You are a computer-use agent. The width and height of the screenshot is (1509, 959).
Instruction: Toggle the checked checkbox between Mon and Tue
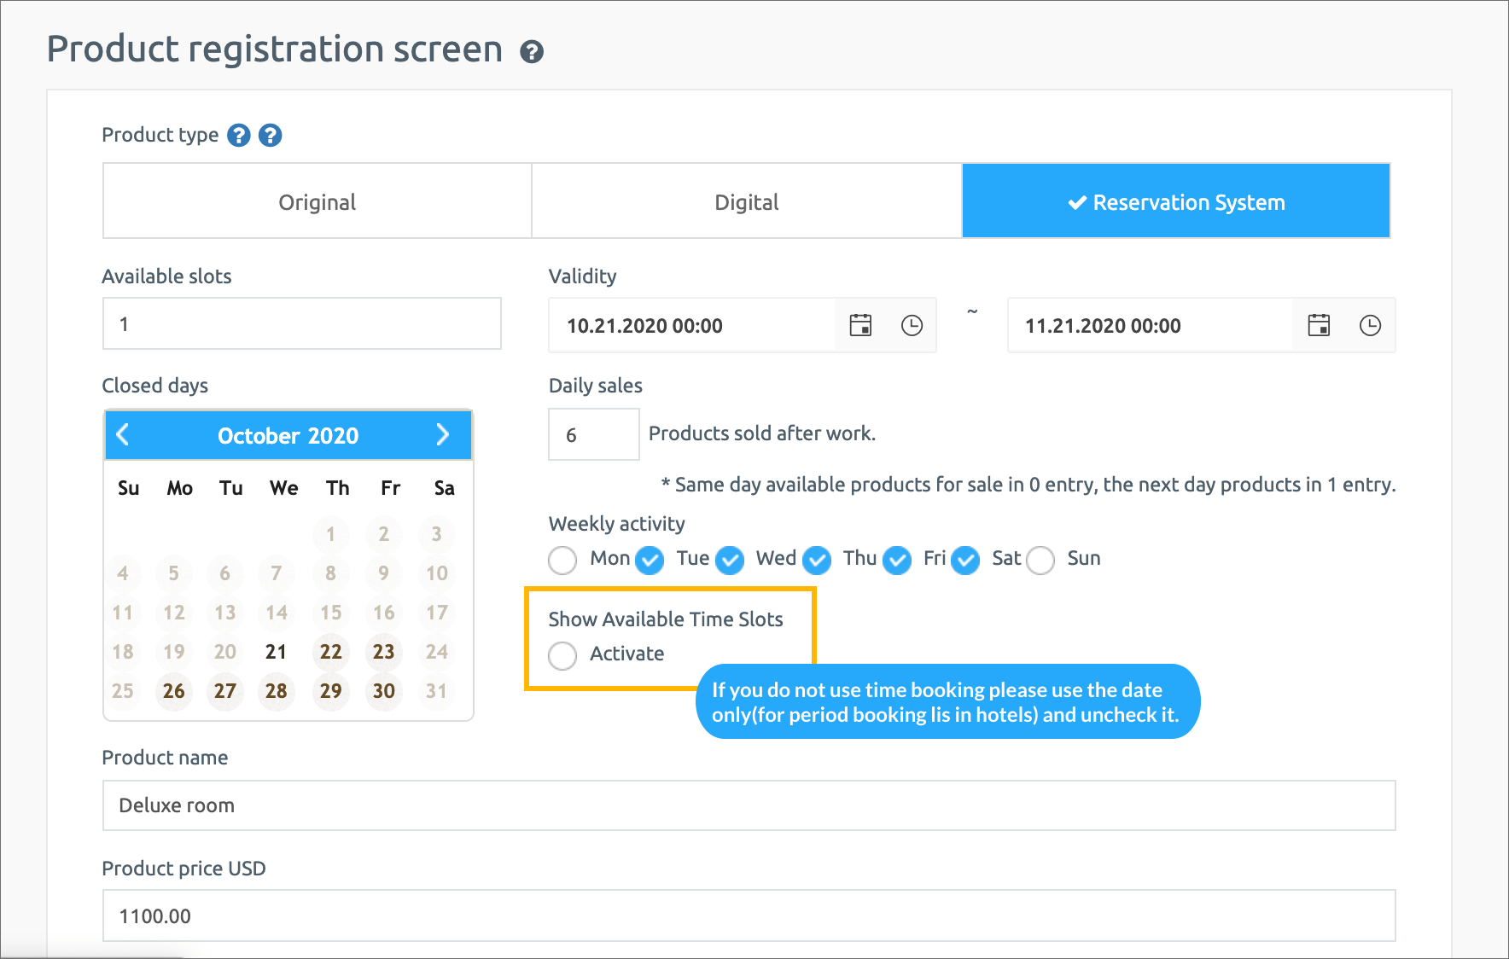click(x=650, y=561)
